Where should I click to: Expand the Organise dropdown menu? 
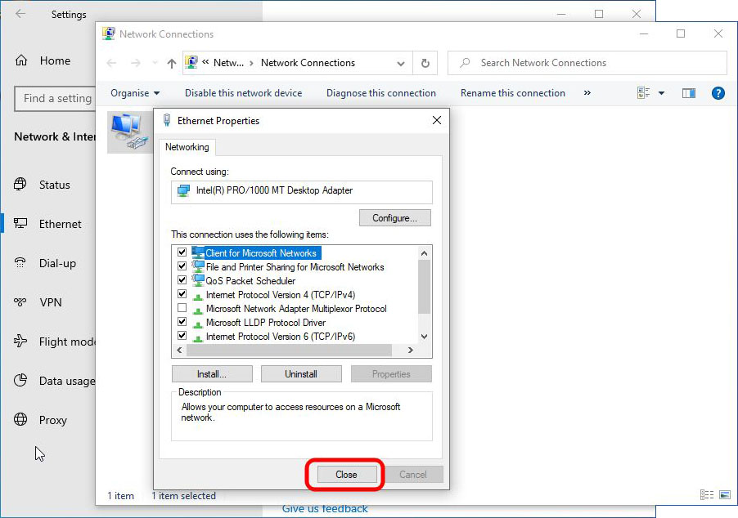pos(135,93)
